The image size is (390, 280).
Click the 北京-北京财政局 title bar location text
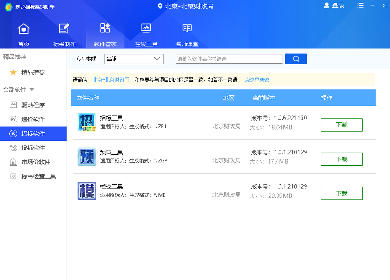click(x=189, y=6)
